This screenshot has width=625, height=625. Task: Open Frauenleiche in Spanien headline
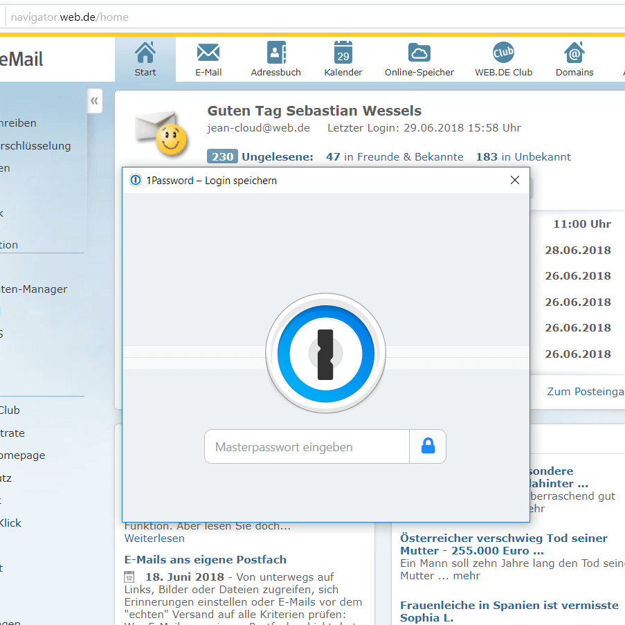(509, 611)
